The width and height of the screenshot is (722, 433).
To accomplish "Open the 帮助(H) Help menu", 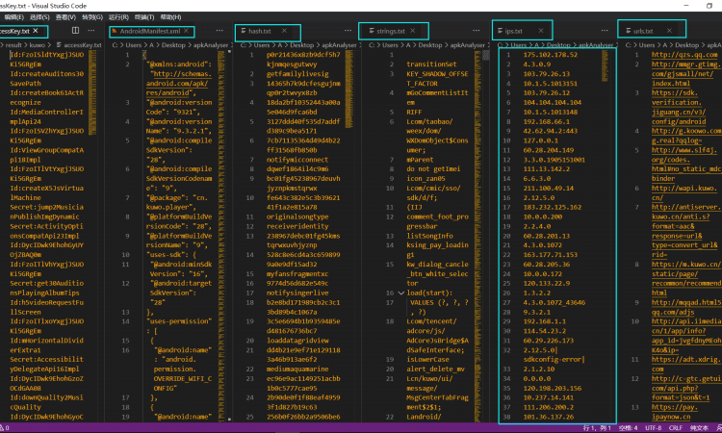I will (170, 17).
